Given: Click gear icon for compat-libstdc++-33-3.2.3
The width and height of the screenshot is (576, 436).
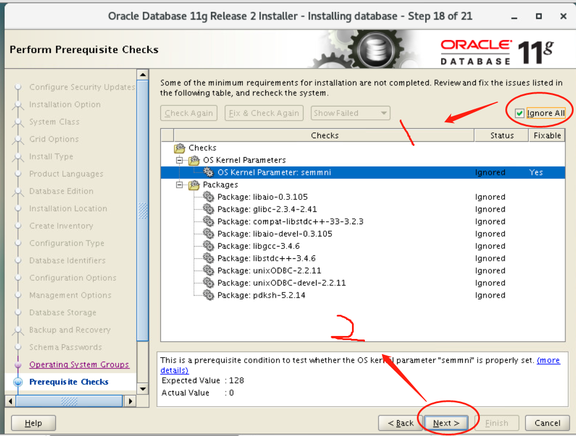Looking at the screenshot, I should tap(208, 221).
